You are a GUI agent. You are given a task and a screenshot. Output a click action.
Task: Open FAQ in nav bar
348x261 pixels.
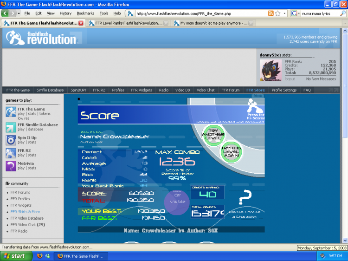[307, 90]
